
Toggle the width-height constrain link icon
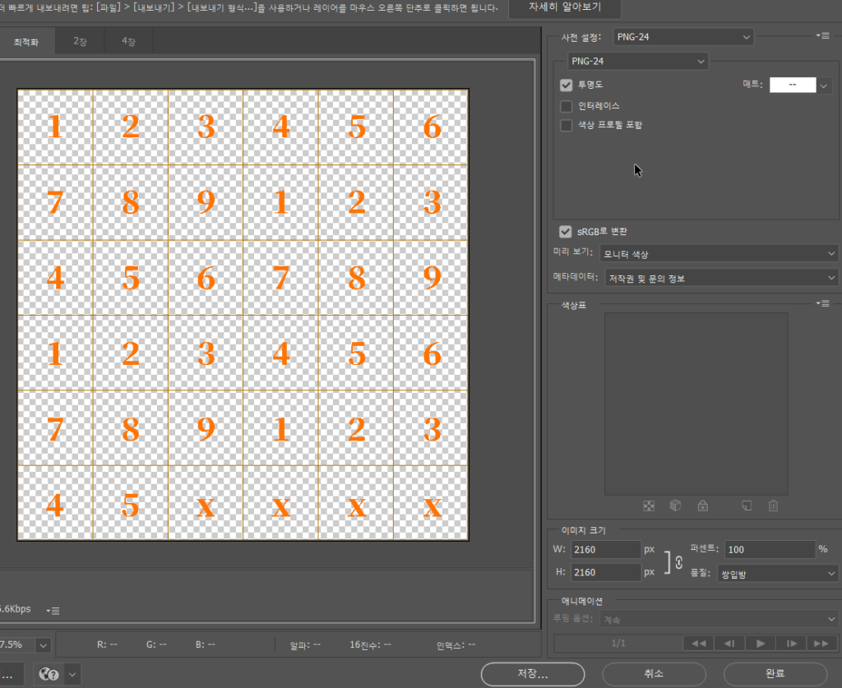point(678,562)
